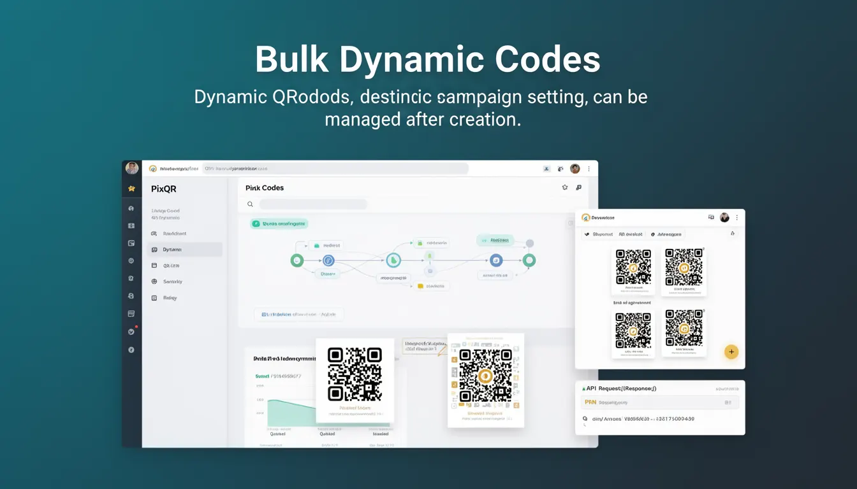Click the avatar in the QR grid window header
This screenshot has width=857, height=489.
(x=724, y=217)
